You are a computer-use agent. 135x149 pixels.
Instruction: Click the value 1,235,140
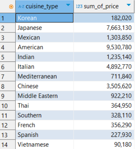(119, 57)
